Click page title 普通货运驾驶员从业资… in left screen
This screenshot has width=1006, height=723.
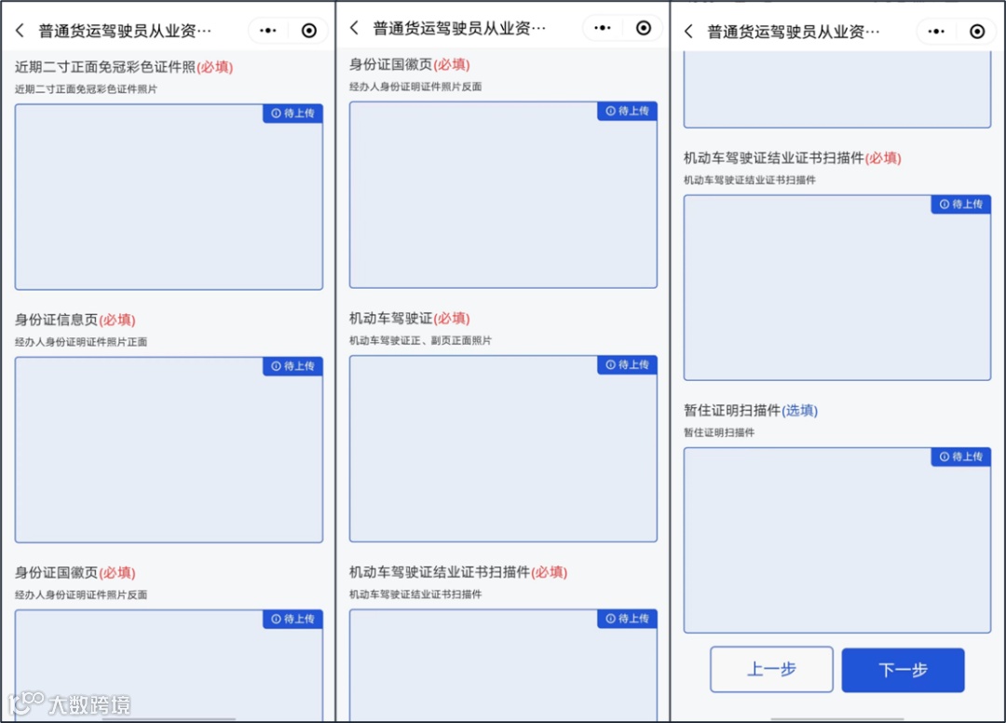point(125,31)
